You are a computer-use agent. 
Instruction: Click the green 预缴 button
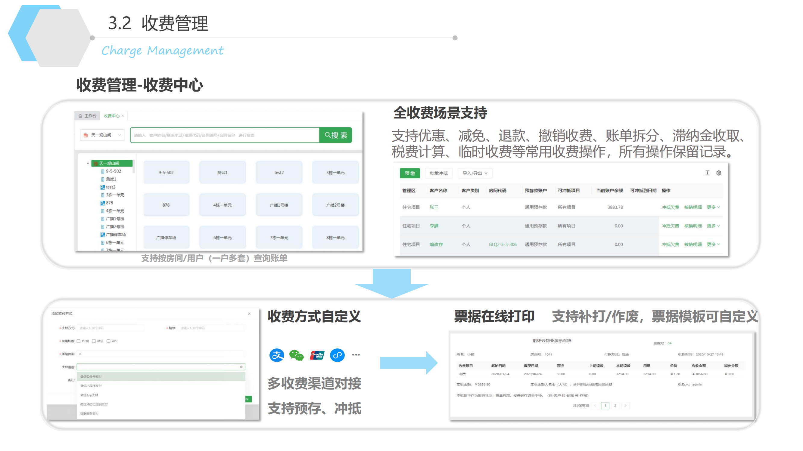point(409,173)
